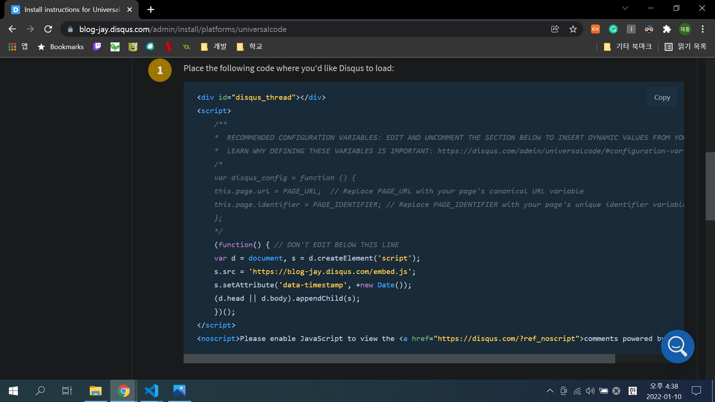715x402 pixels.
Task: Open the green bookmark icon after Netflix
Action: [187, 47]
